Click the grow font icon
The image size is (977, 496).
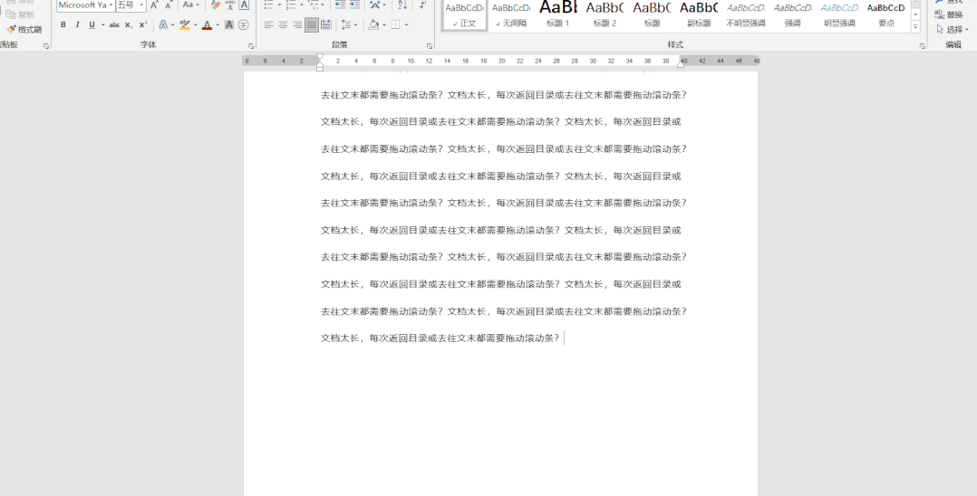[154, 5]
